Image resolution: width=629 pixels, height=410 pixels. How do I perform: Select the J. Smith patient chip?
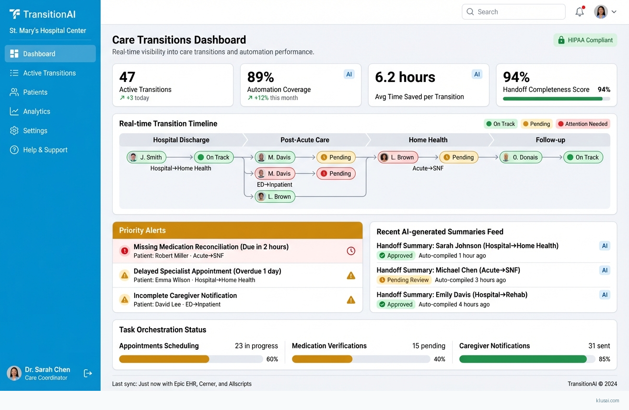coord(146,157)
